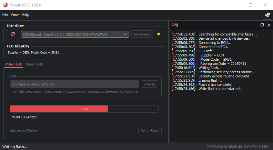Click the build hash in status bar
The width and height of the screenshot is (273, 150).
pos(238,147)
